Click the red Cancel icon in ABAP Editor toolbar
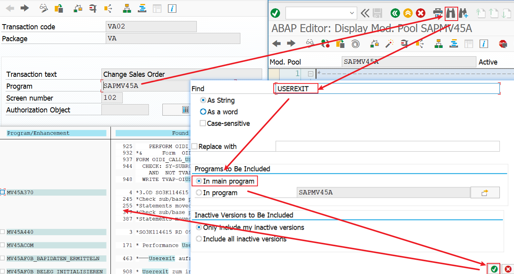This screenshot has height=274, width=514. click(x=421, y=13)
